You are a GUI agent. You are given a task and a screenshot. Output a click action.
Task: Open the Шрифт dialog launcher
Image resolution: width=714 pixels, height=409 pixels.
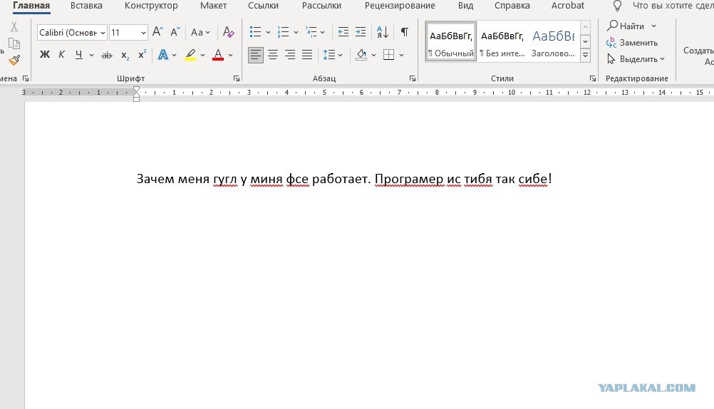tap(237, 78)
